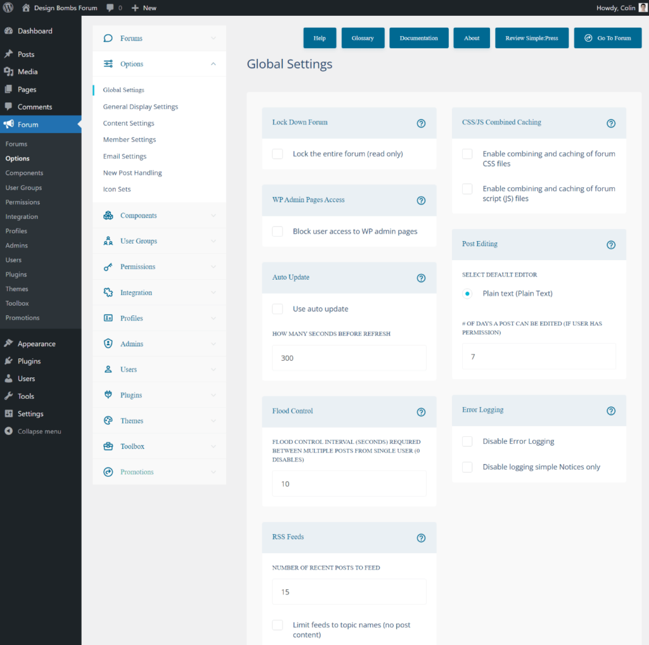649x645 pixels.
Task: Click the Help button
Action: tap(319, 38)
